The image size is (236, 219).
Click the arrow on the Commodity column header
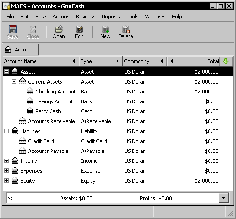[162, 61]
